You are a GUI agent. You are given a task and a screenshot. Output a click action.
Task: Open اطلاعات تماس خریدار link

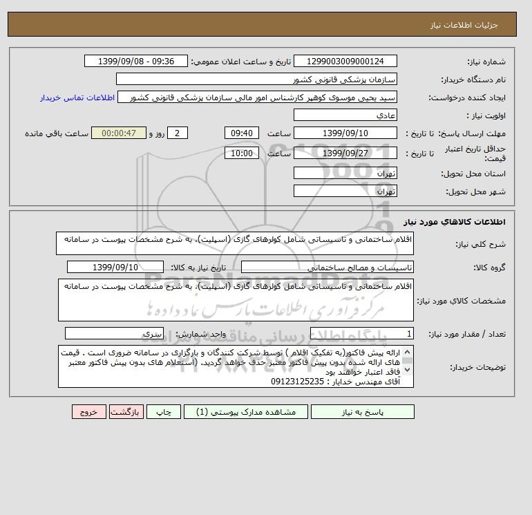(x=77, y=97)
